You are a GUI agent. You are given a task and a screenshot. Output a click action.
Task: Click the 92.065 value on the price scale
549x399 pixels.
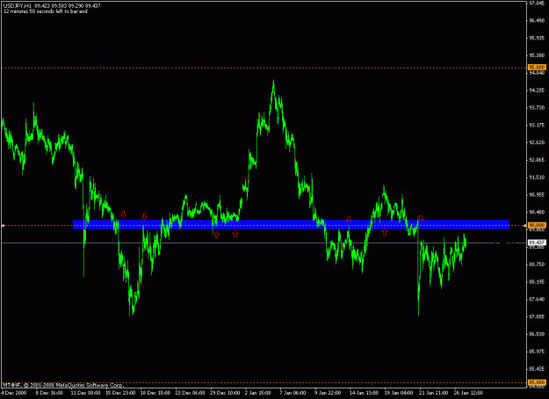[537, 160]
